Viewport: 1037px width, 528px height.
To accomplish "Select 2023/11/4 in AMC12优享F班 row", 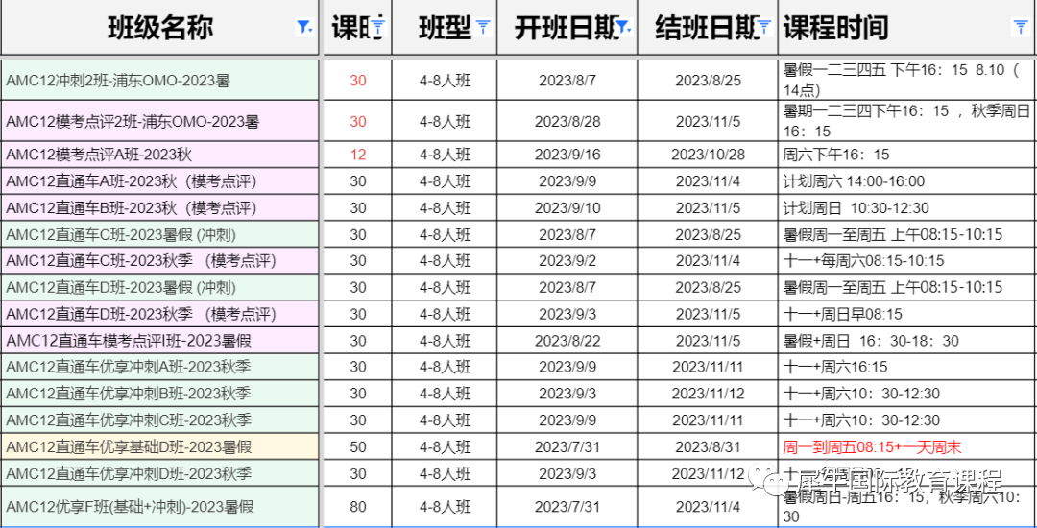I will click(709, 507).
